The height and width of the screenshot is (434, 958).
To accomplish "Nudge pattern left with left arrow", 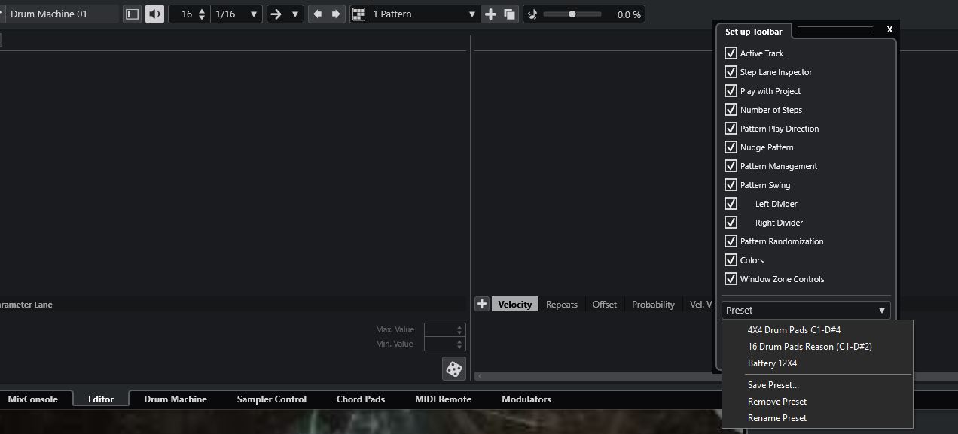I will coord(317,14).
